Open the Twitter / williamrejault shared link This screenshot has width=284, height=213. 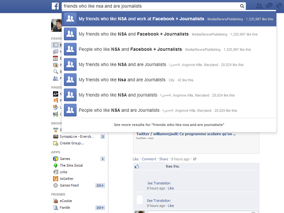186,134
